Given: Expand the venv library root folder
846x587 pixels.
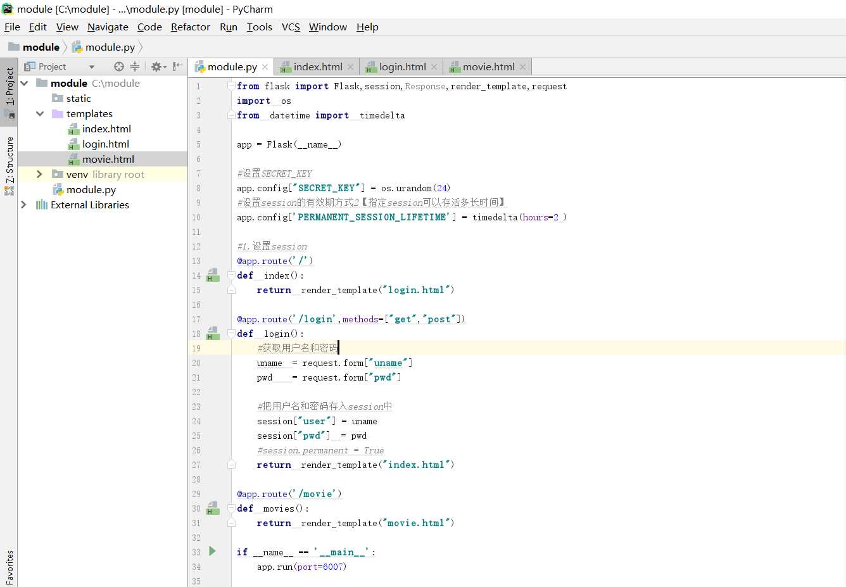Looking at the screenshot, I should click(x=40, y=174).
